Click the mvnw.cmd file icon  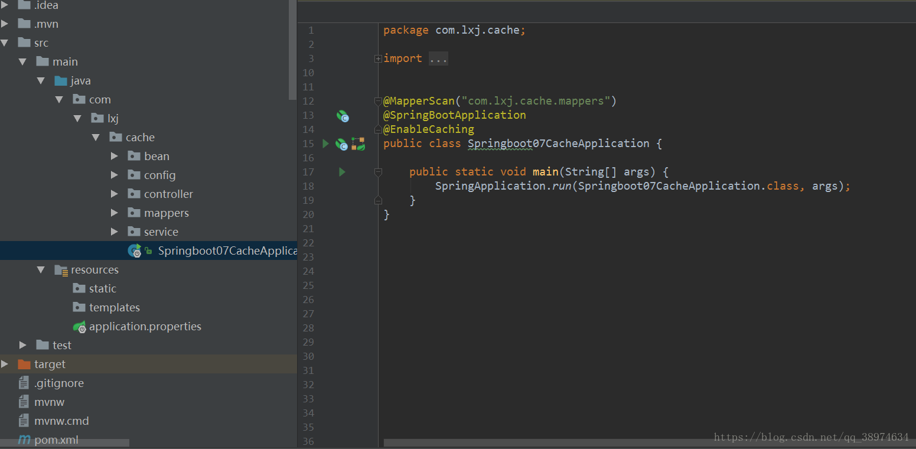click(x=24, y=421)
